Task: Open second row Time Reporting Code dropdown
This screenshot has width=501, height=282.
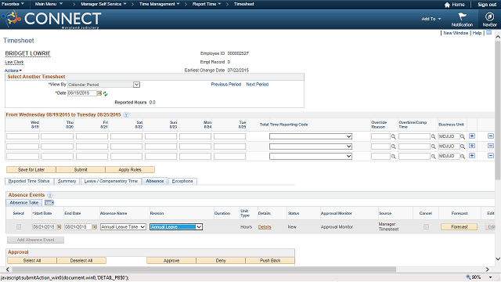Action: 311,146
